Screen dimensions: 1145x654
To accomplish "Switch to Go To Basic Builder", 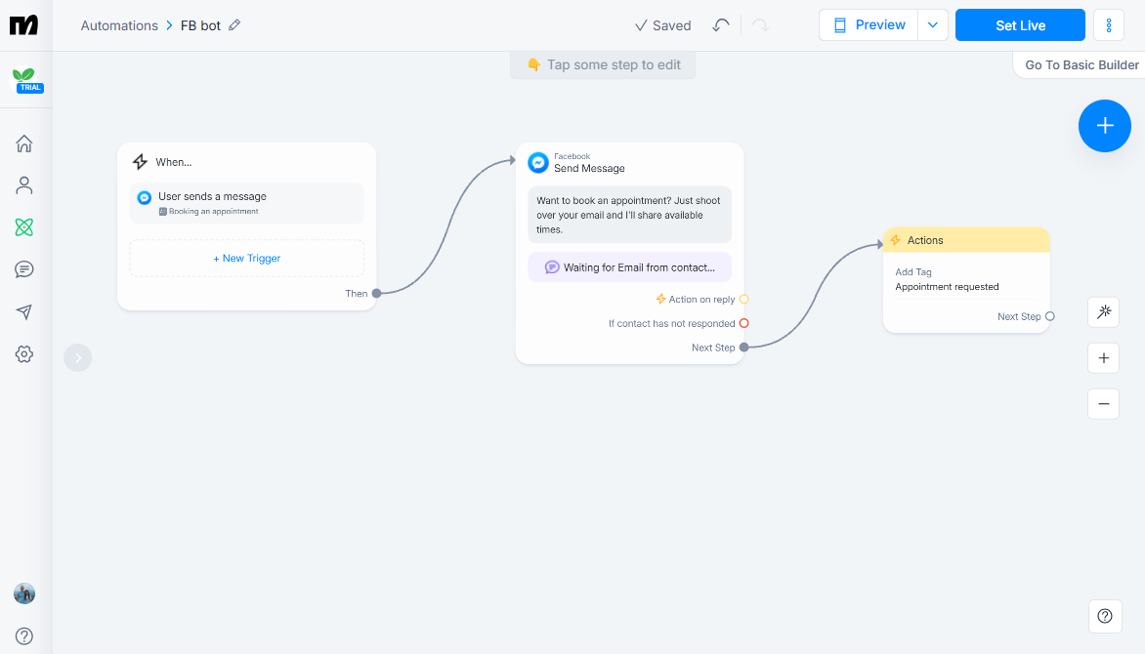I will pos(1080,64).
